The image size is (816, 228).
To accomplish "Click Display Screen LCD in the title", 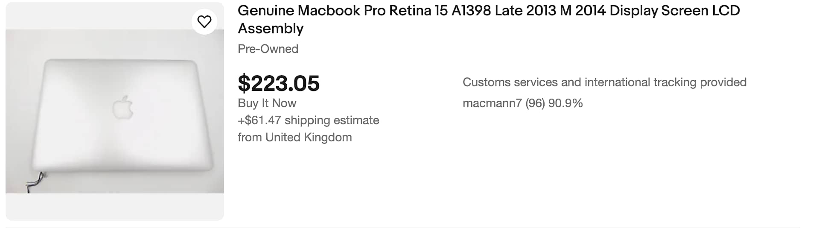I will pyautogui.click(x=674, y=10).
